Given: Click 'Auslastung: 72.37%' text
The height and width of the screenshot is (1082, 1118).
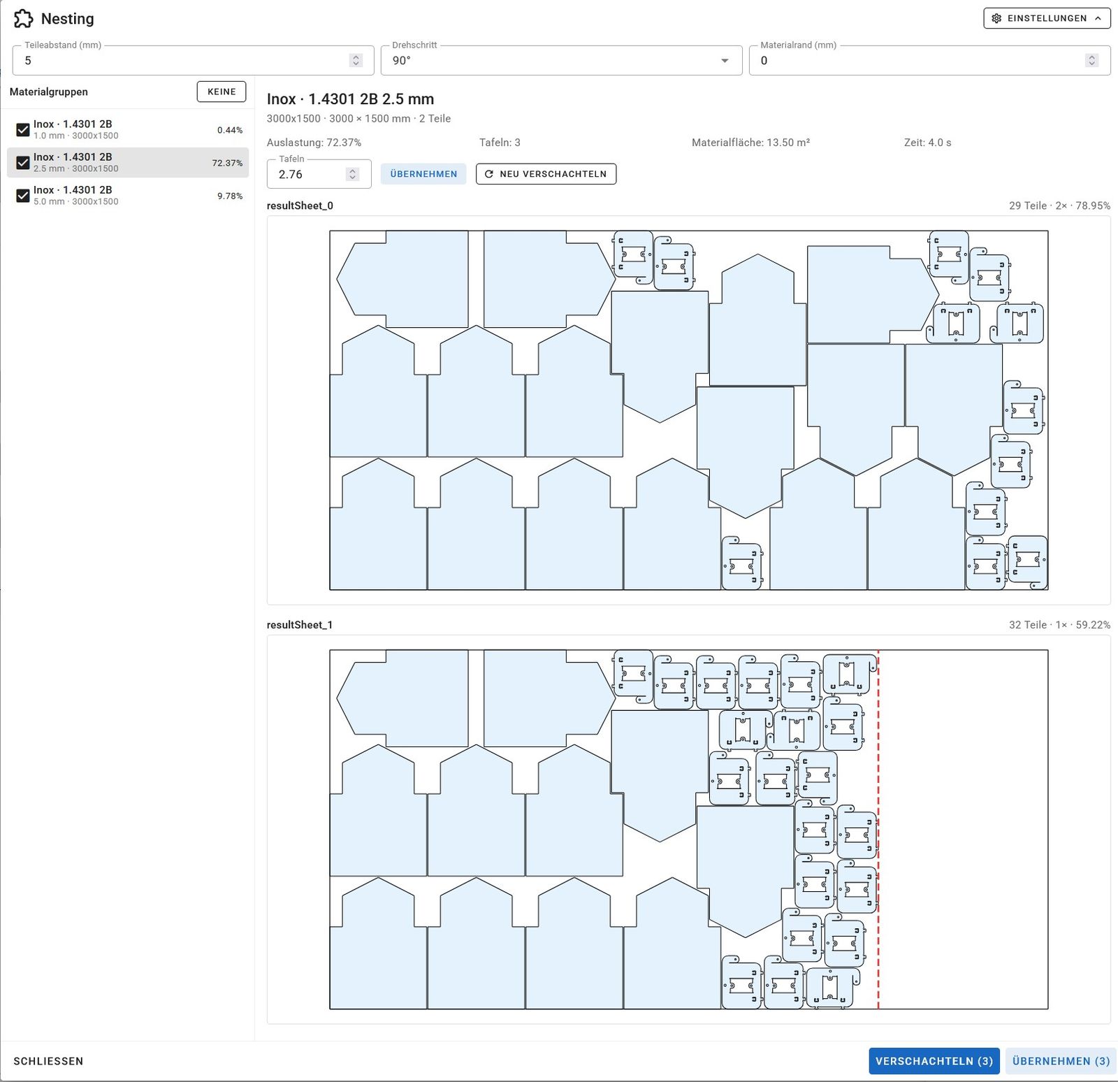Looking at the screenshot, I should click(314, 143).
